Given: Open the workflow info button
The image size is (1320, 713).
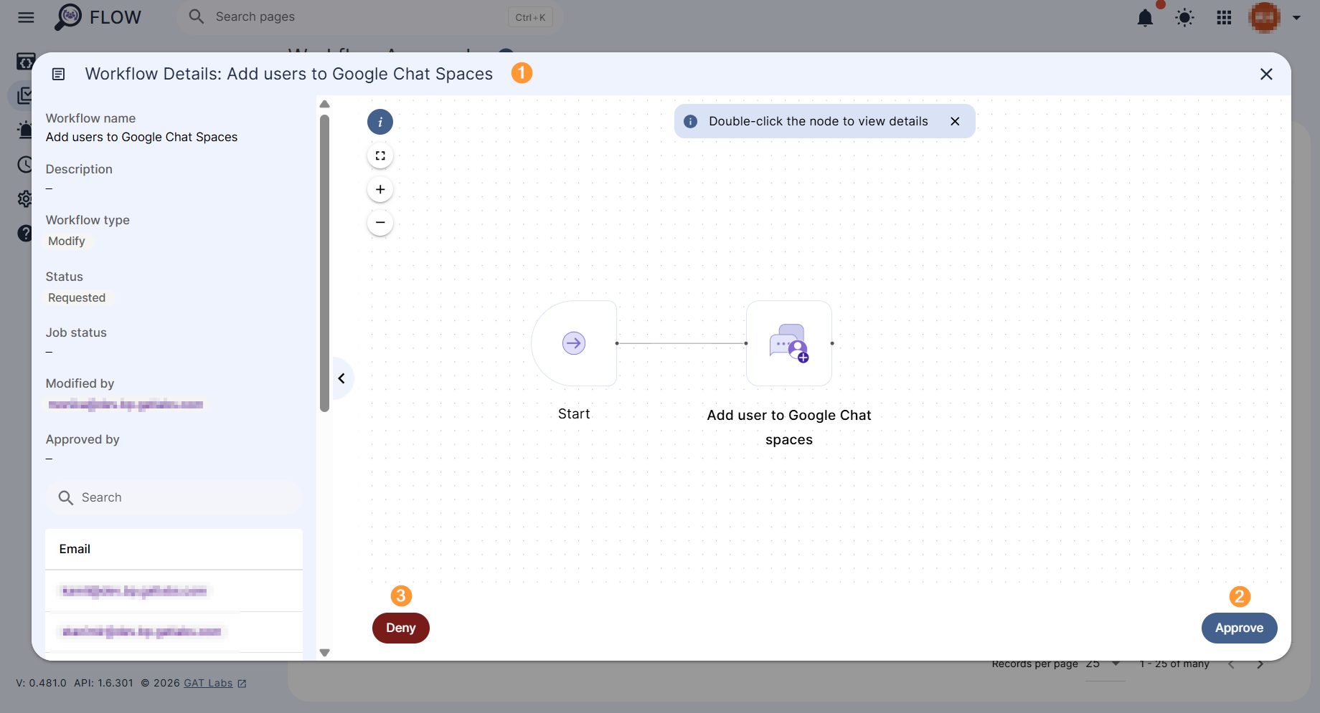Looking at the screenshot, I should pyautogui.click(x=380, y=122).
